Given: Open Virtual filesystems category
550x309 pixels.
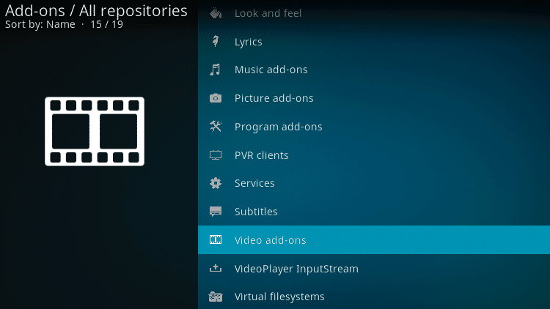Looking at the screenshot, I should tap(374, 296).
